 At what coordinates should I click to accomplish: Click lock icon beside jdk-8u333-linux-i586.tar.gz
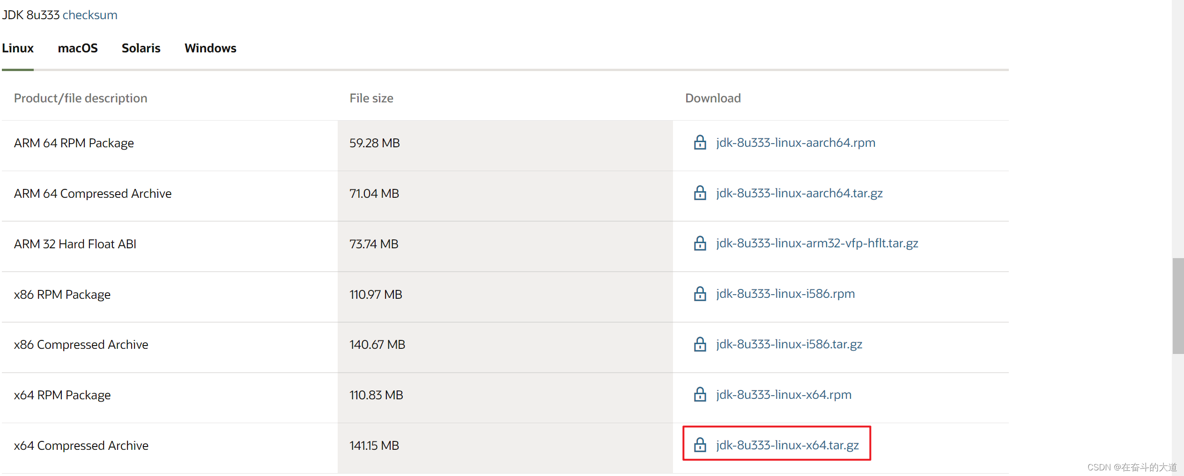point(700,344)
